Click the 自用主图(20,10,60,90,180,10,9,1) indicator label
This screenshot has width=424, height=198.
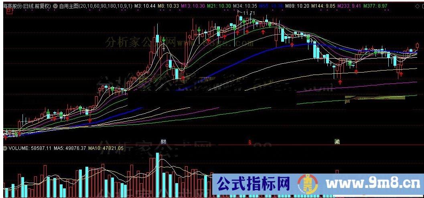[95, 6]
